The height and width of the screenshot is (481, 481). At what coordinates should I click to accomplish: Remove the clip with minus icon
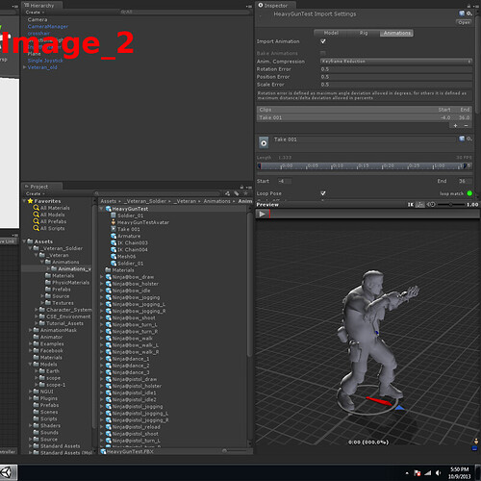pyautogui.click(x=466, y=126)
